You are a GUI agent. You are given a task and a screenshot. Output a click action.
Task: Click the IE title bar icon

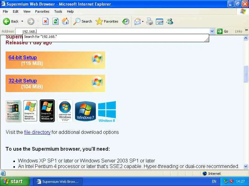click(3, 4)
